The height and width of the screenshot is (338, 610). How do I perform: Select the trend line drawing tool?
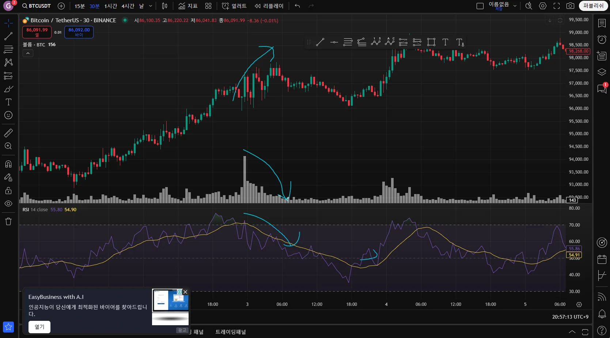pos(8,36)
